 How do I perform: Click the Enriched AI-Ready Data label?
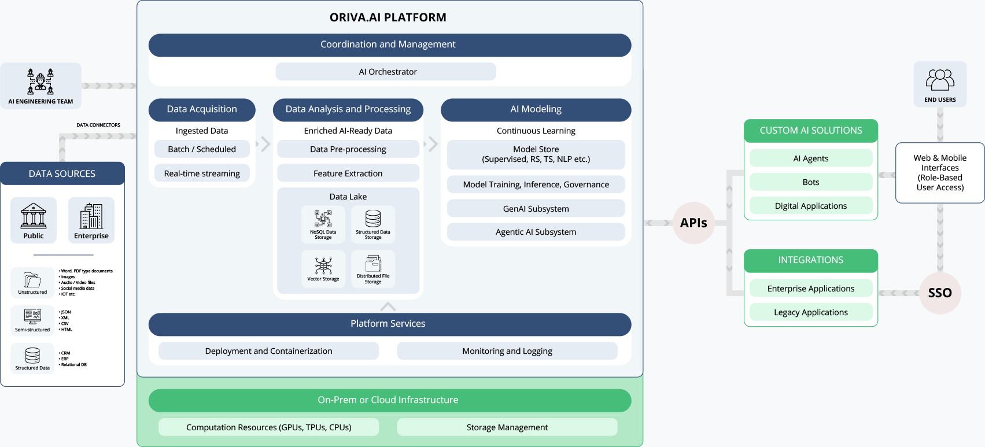point(348,131)
